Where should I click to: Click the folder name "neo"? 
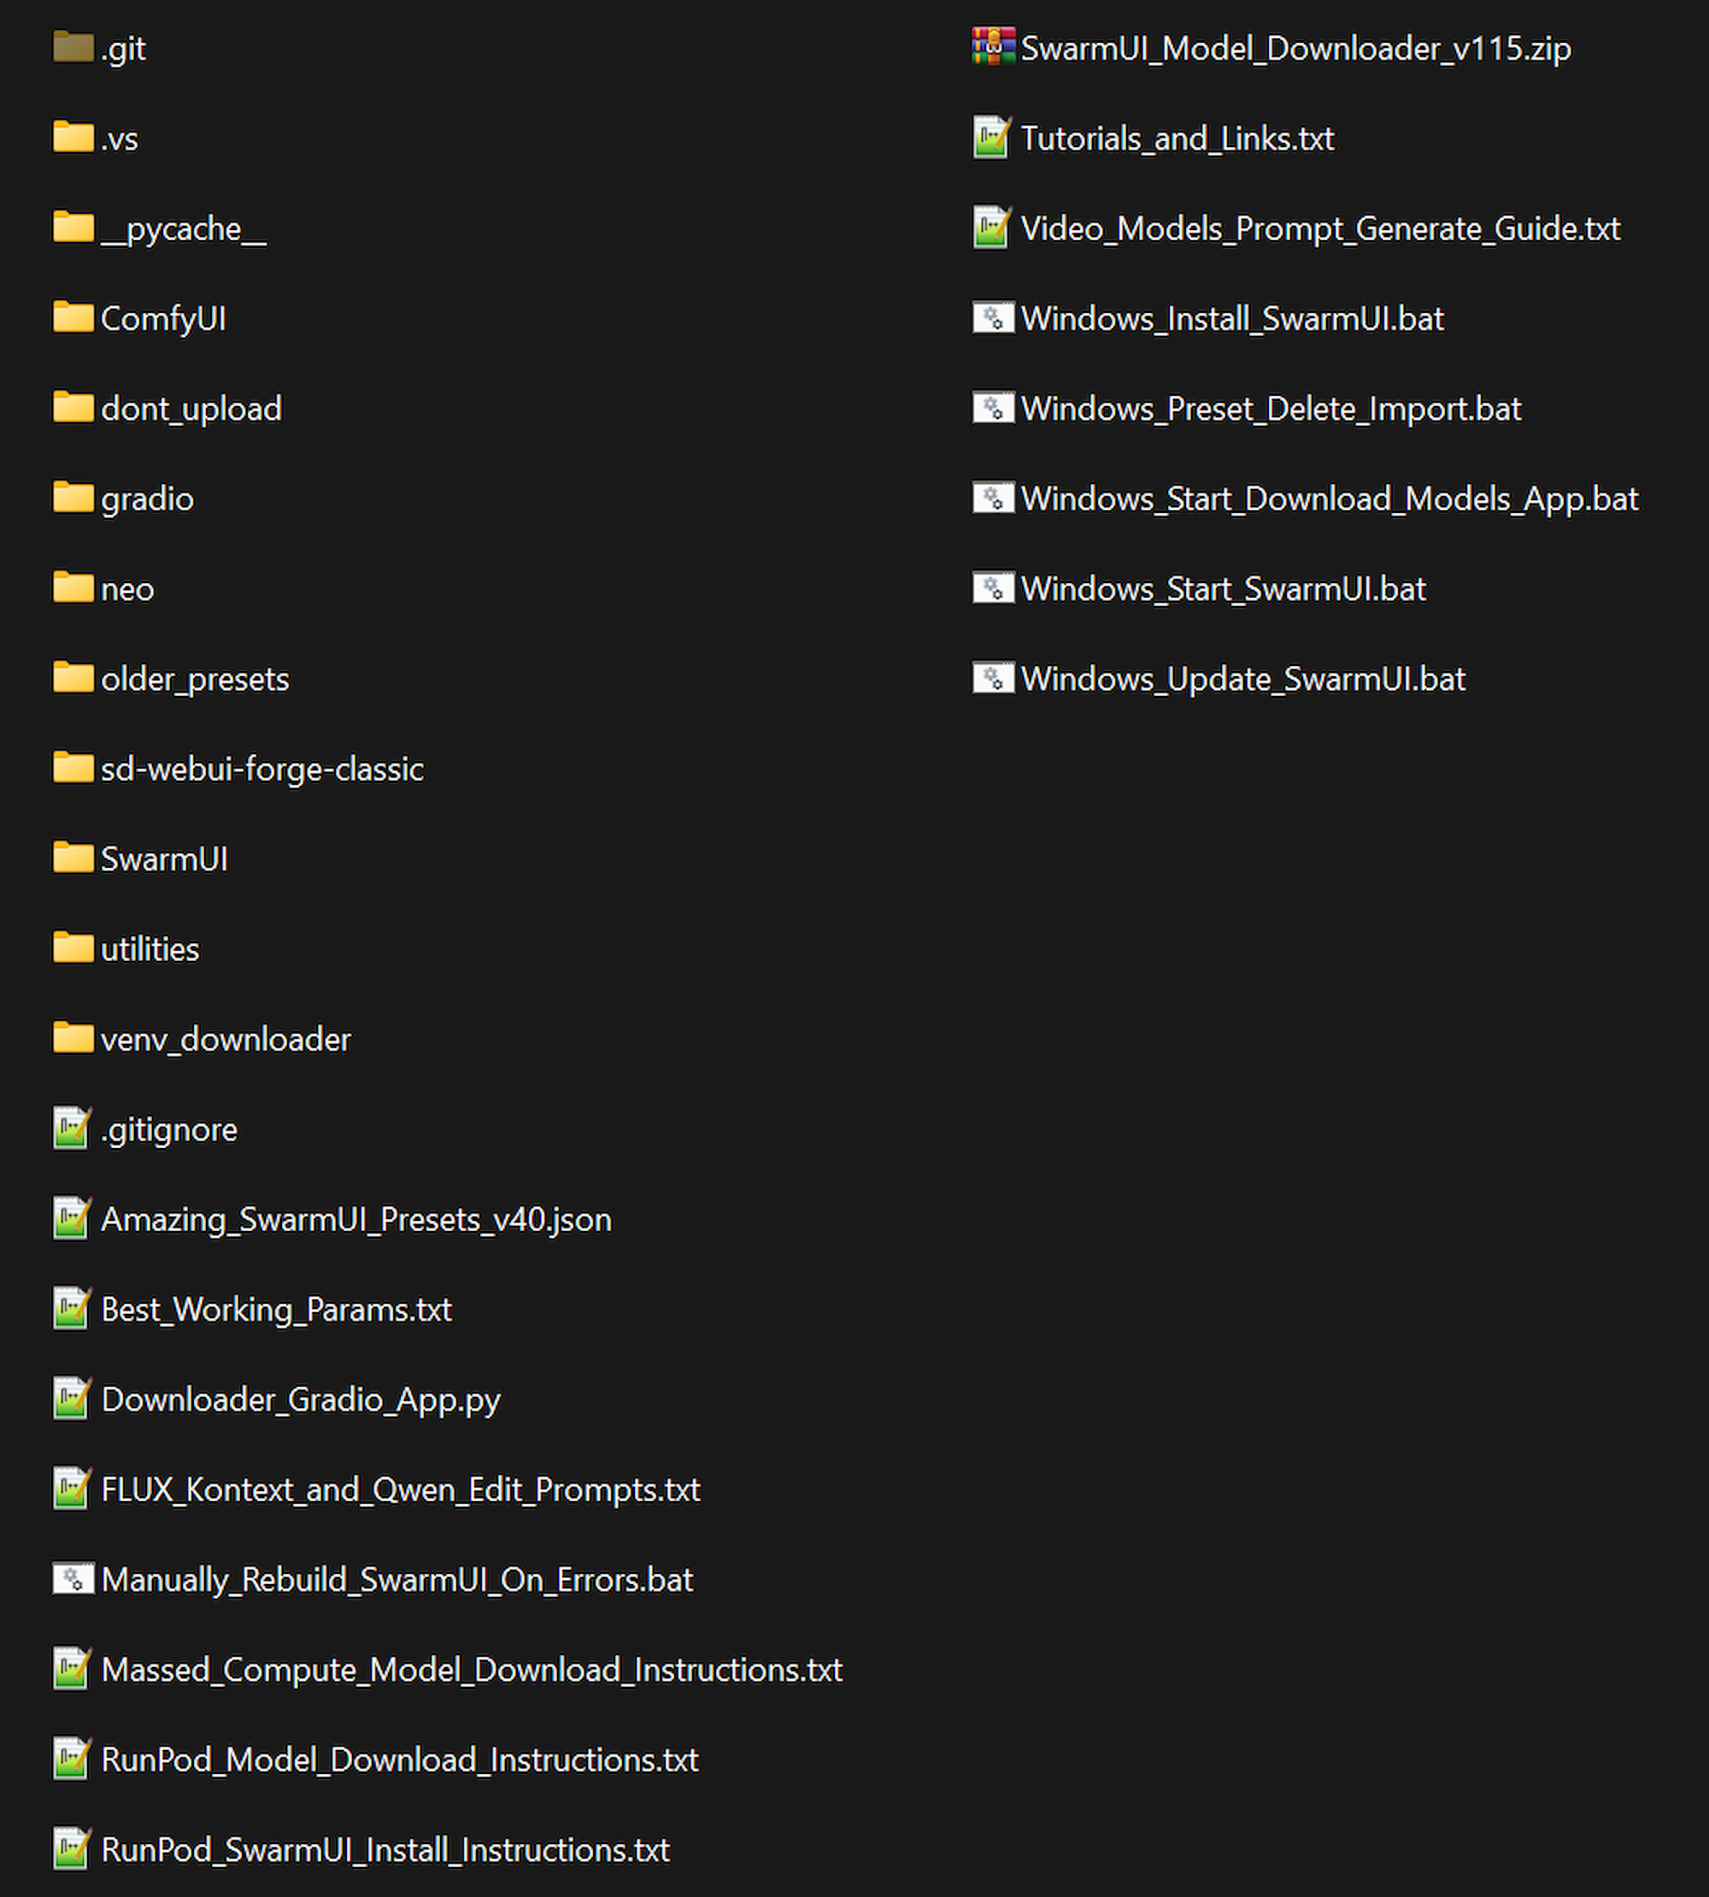tap(127, 590)
